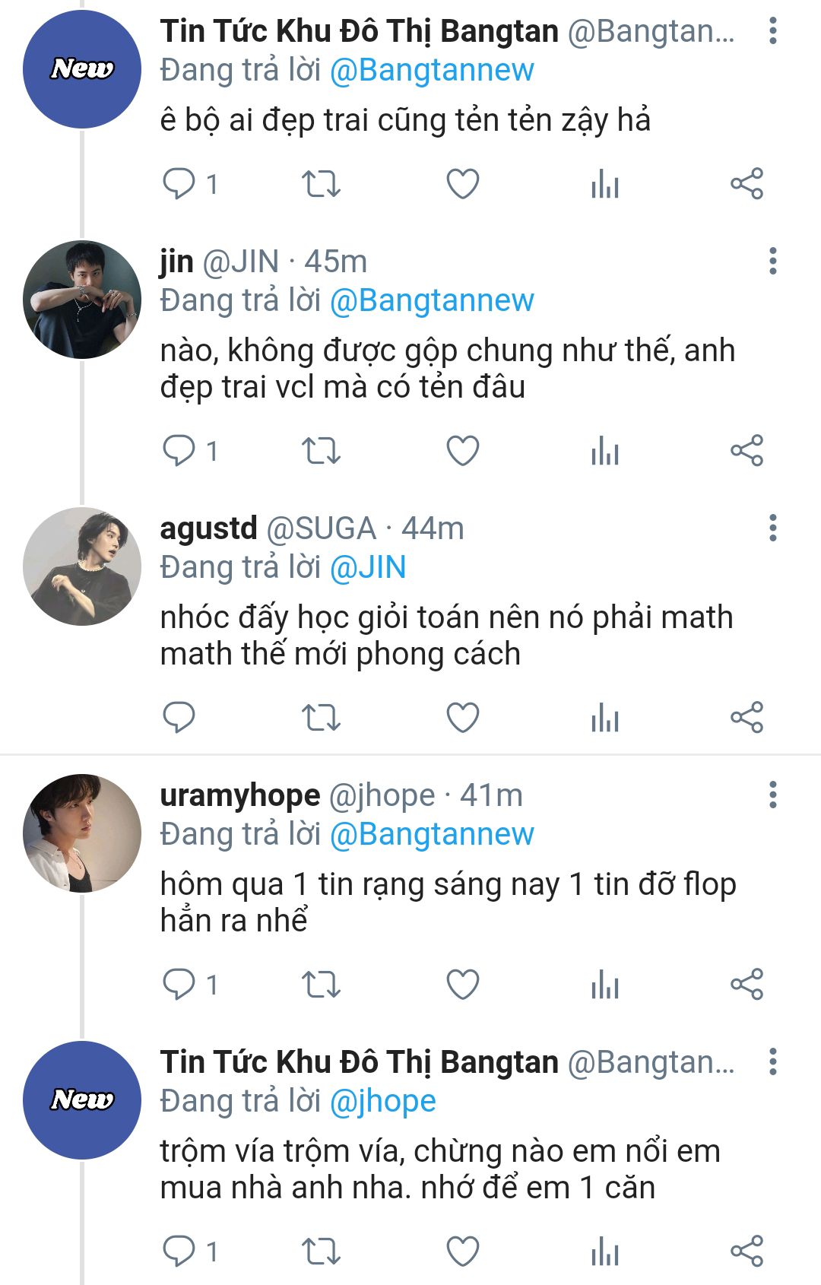
Task: Reply to agustd's tweet
Action: [179, 718]
